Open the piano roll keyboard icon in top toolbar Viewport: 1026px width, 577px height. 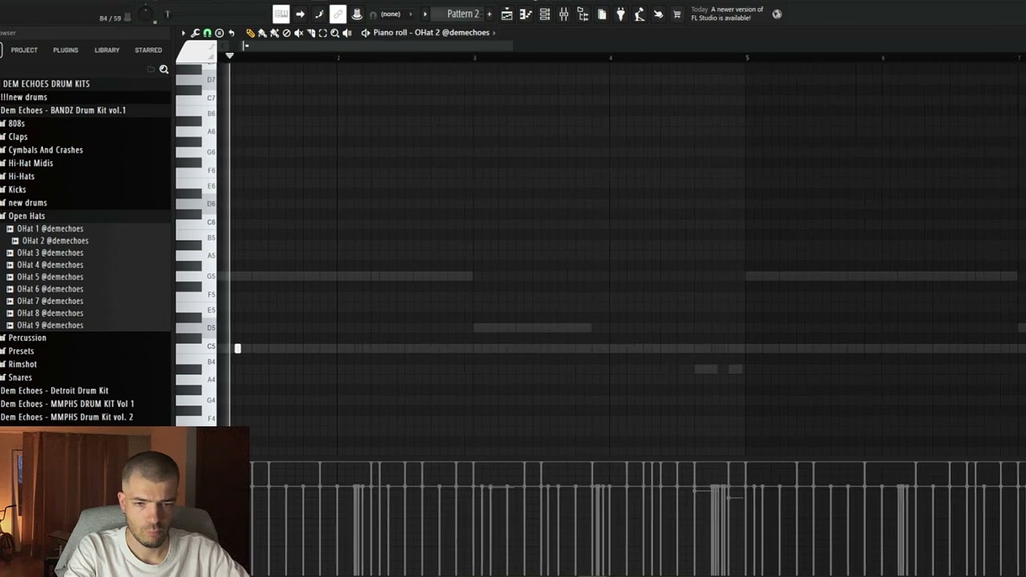click(281, 14)
